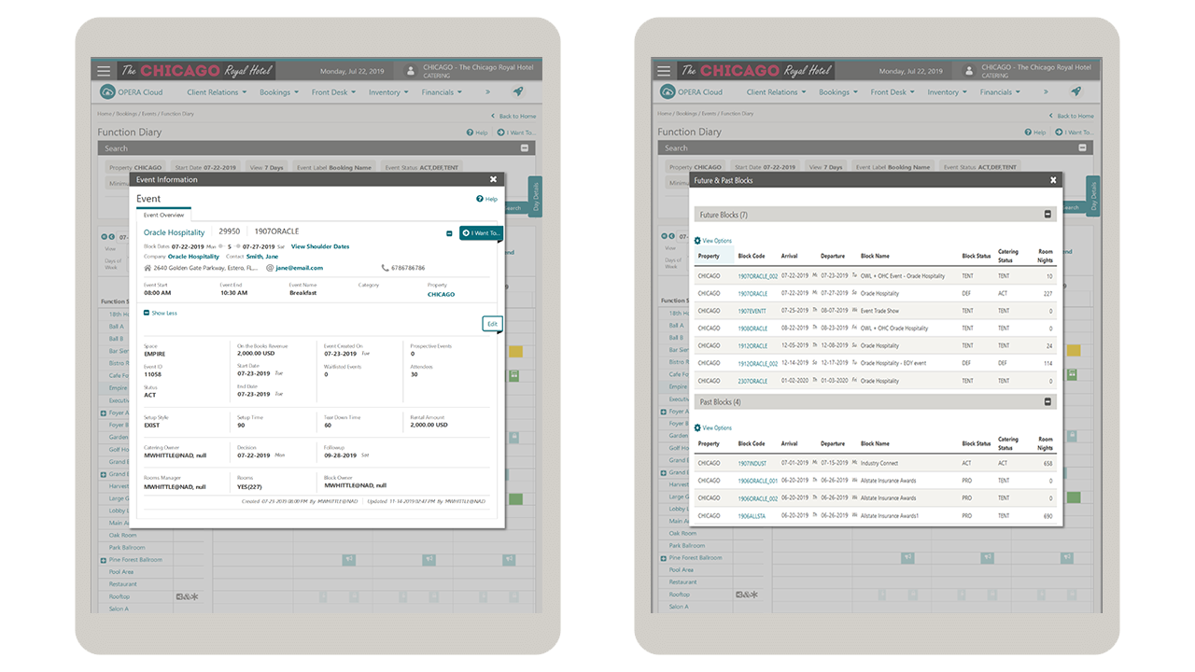1195x672 pixels.
Task: Open View Shoulder Dates link
Action: 320,246
